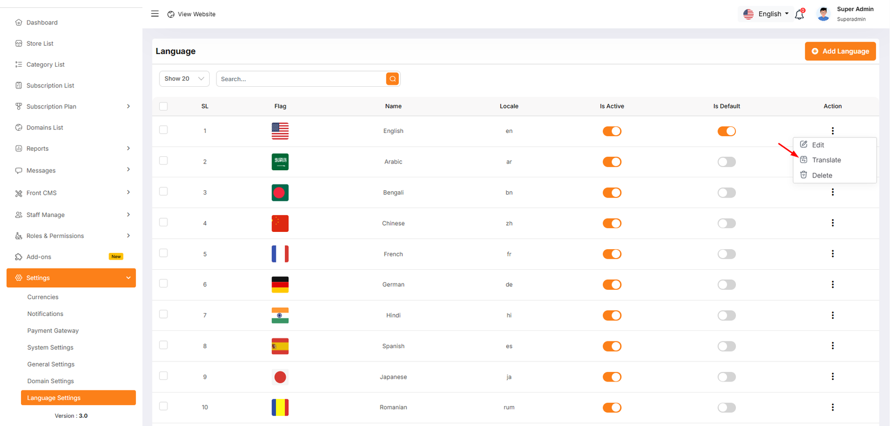Check the select-all checkbox in table header
The width and height of the screenshot is (890, 426).
(x=164, y=106)
